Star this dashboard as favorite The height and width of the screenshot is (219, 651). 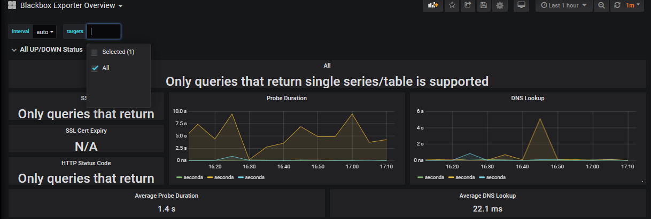(x=452, y=5)
